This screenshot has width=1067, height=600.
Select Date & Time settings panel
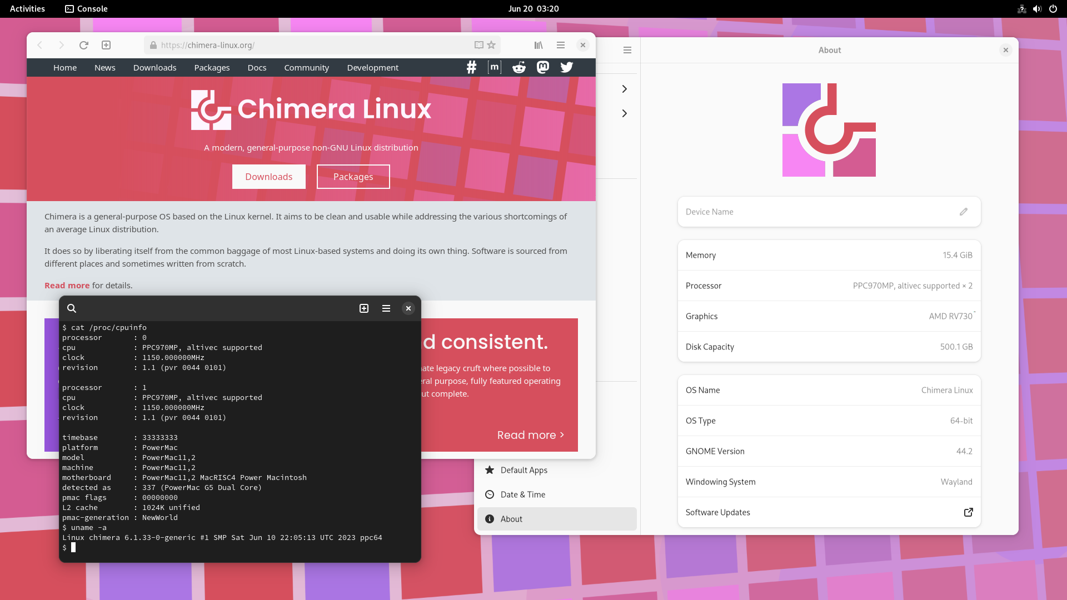point(522,494)
